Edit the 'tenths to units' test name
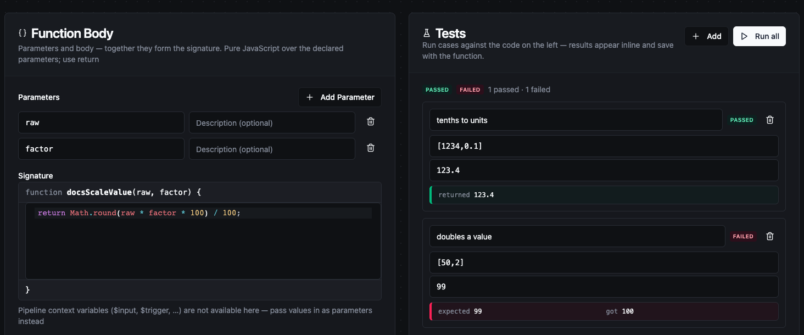Screen dimensions: 804x335 tap(576, 120)
